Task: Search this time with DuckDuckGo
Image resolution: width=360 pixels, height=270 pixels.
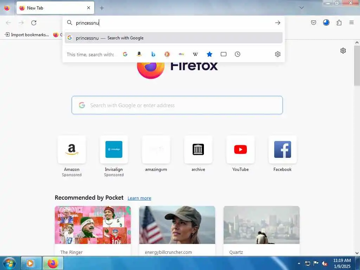Action: pyautogui.click(x=167, y=54)
